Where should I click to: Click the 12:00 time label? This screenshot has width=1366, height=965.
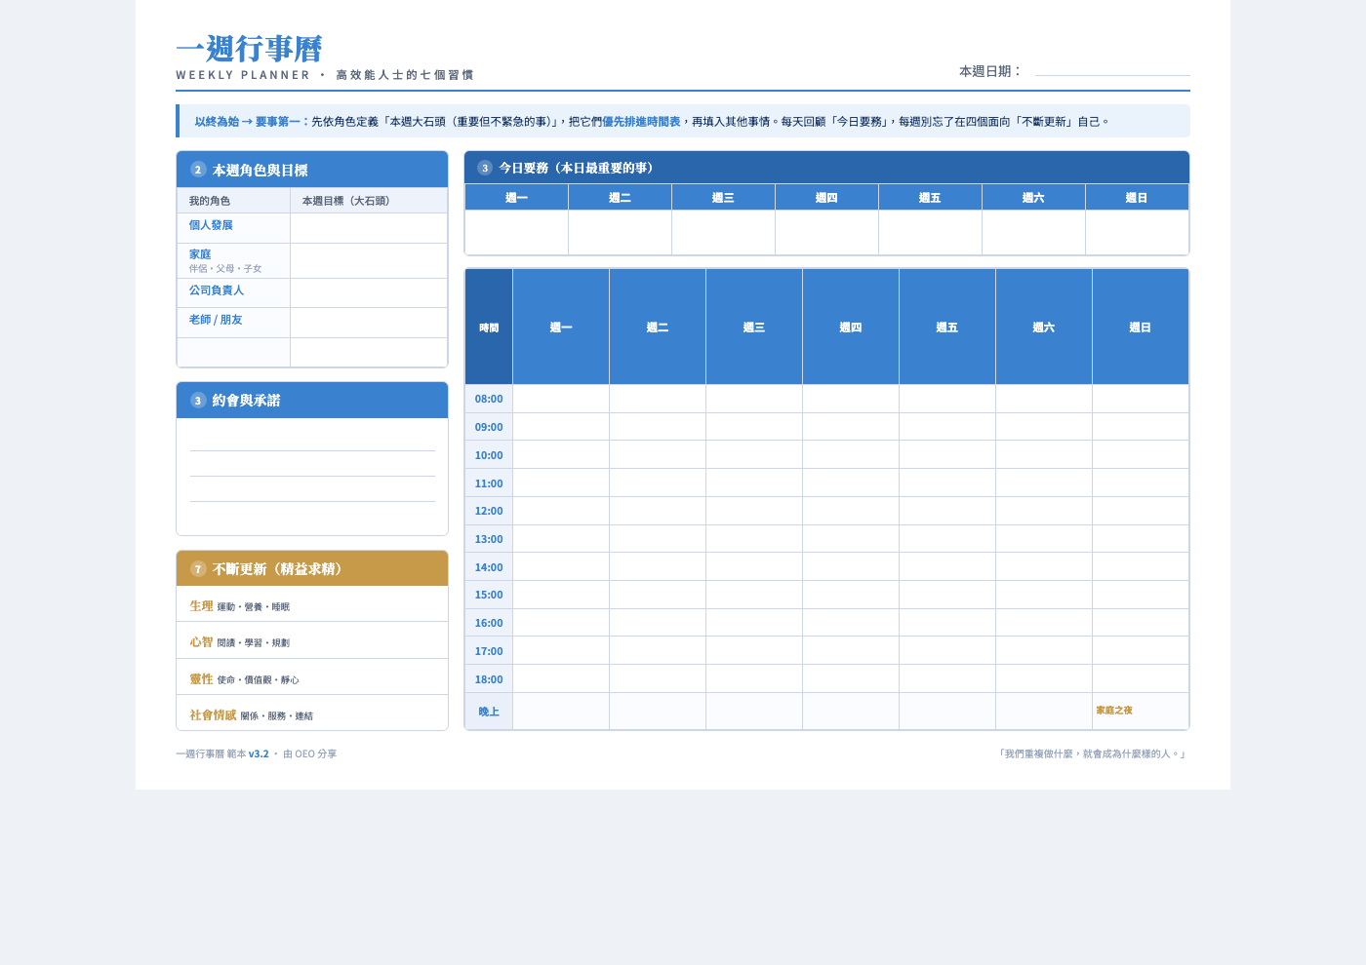[489, 511]
